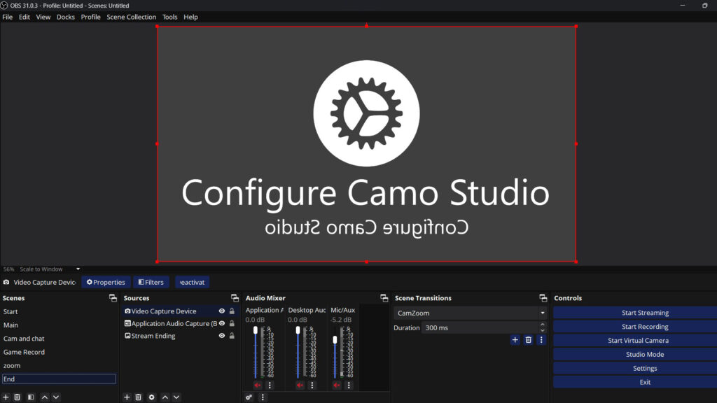717x403 pixels.
Task: Move the selected source down
Action: pyautogui.click(x=176, y=397)
